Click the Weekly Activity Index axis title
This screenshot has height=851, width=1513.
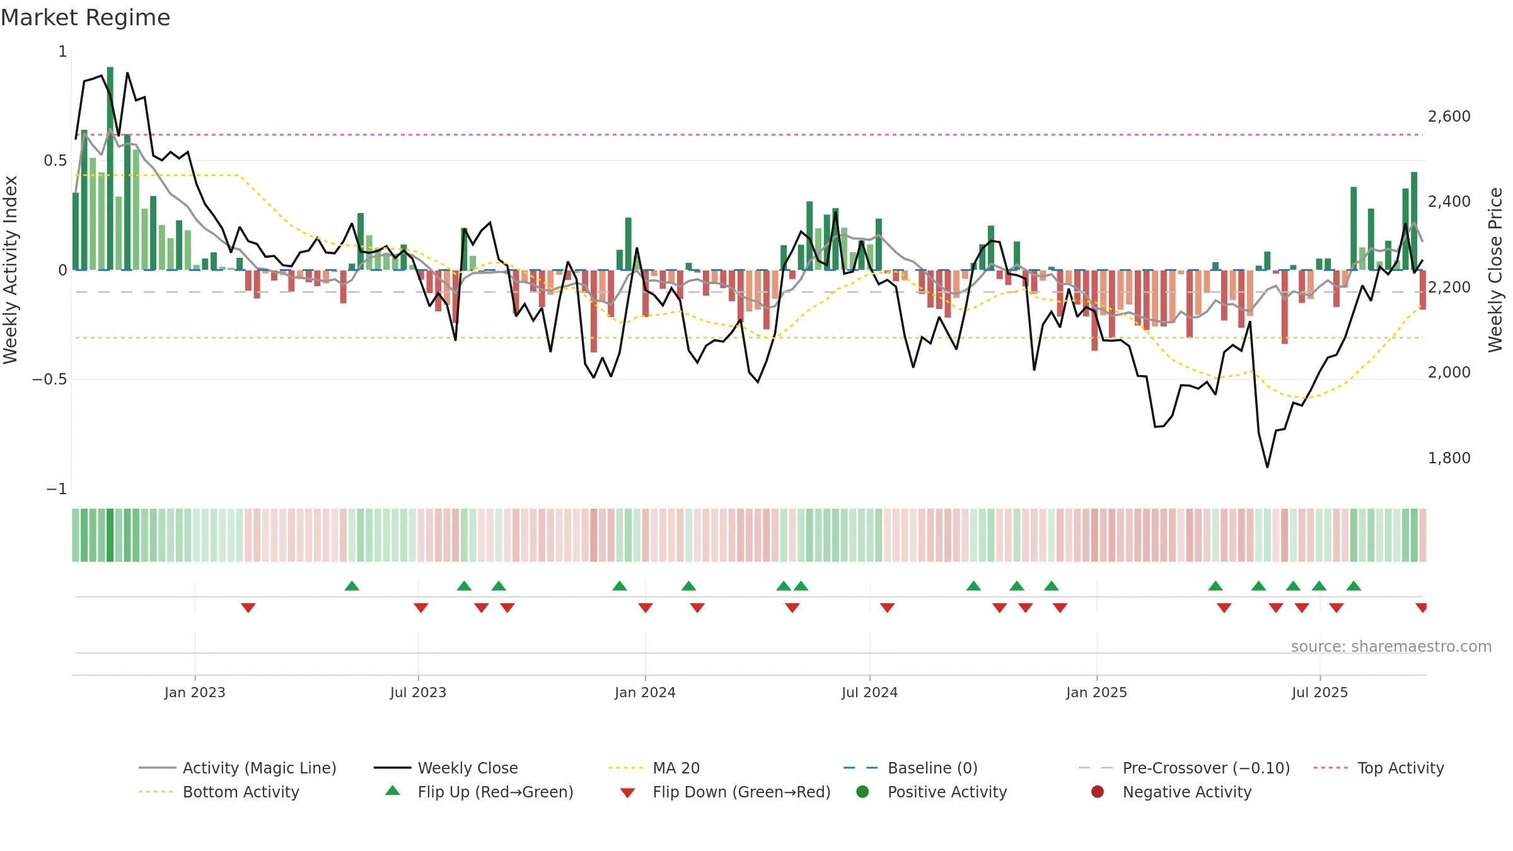[x=10, y=270]
